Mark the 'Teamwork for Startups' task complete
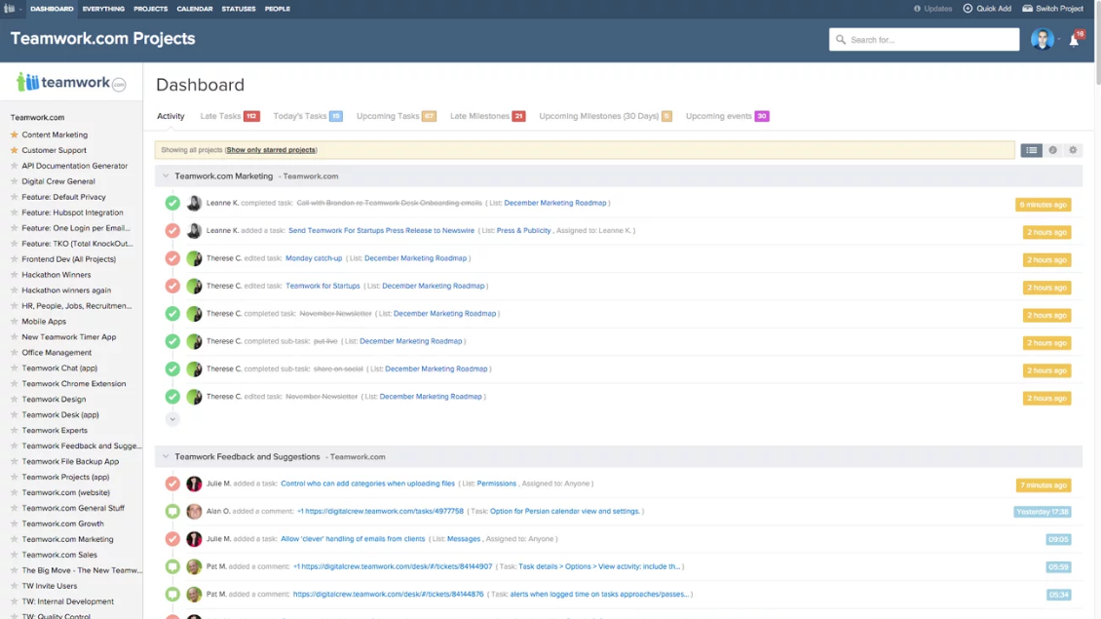The width and height of the screenshot is (1101, 619). coord(173,287)
